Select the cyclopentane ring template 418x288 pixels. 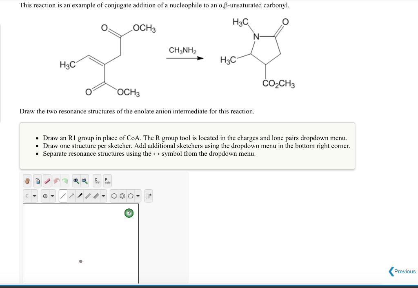(x=131, y=195)
